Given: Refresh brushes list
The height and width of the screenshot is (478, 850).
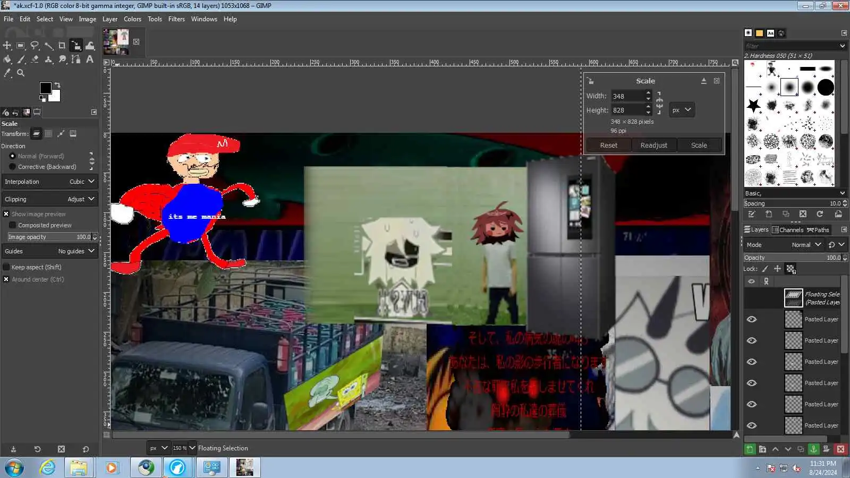Looking at the screenshot, I should click(820, 214).
